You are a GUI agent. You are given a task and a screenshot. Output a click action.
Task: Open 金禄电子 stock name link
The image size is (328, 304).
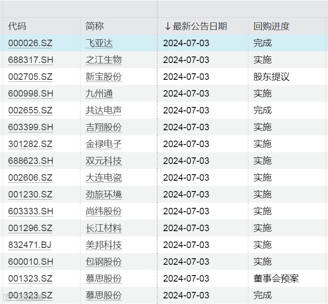(104, 144)
